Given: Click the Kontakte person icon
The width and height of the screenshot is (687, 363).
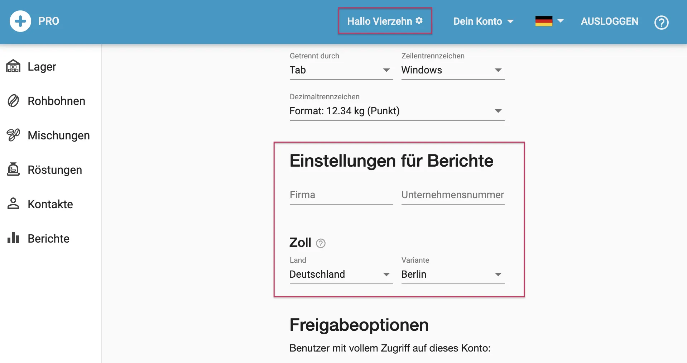Looking at the screenshot, I should pyautogui.click(x=13, y=204).
